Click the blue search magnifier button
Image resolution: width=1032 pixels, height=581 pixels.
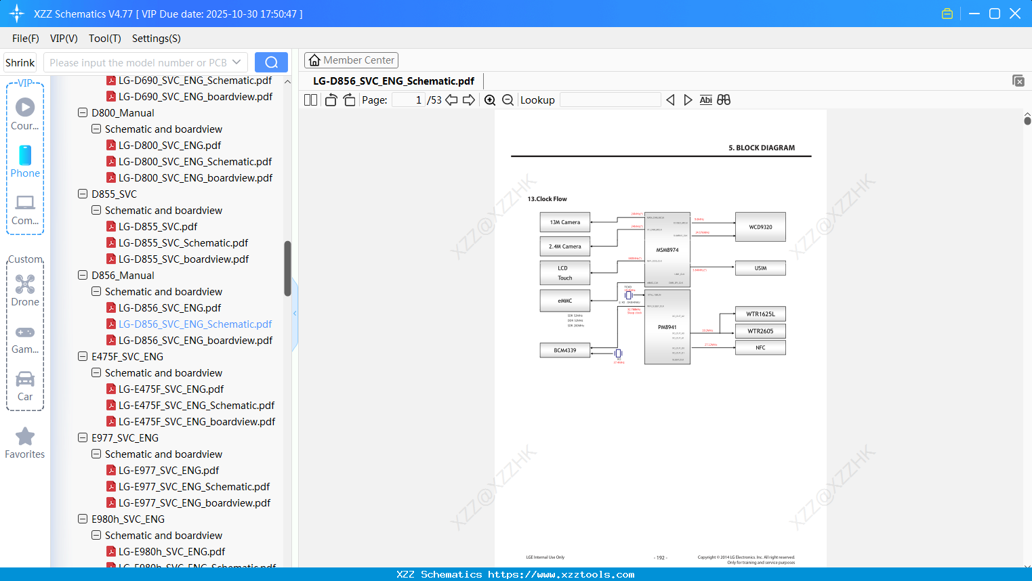click(271, 62)
